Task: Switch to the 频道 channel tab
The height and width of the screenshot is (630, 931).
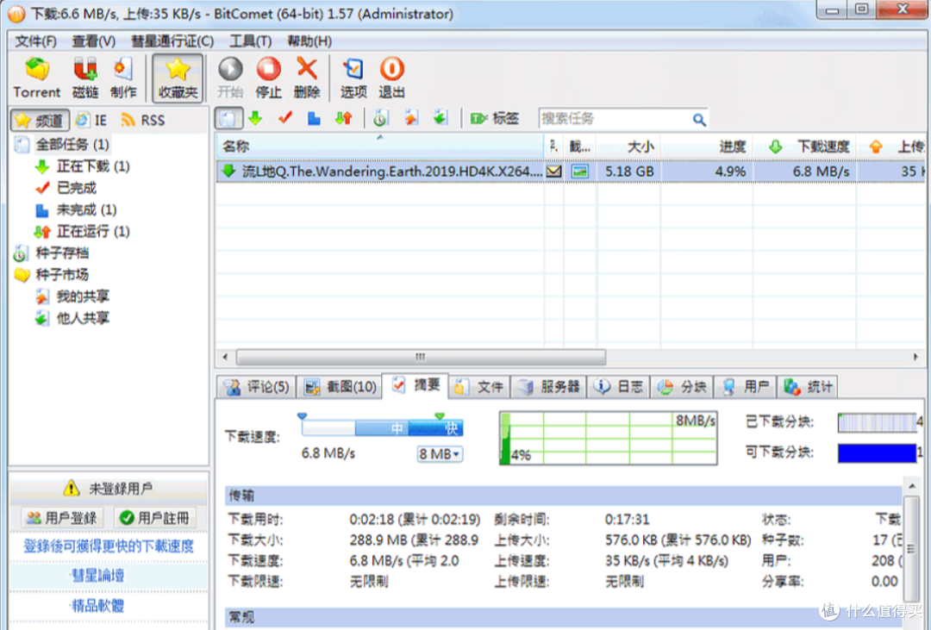Action: tap(40, 121)
